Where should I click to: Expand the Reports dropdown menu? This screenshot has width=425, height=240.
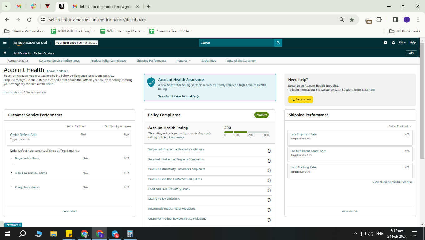pyautogui.click(x=183, y=61)
